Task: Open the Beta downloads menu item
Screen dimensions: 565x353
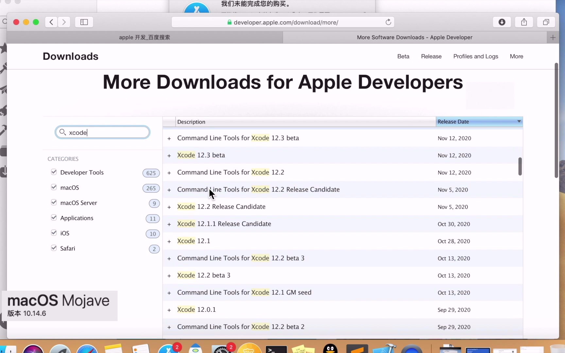Action: click(403, 56)
